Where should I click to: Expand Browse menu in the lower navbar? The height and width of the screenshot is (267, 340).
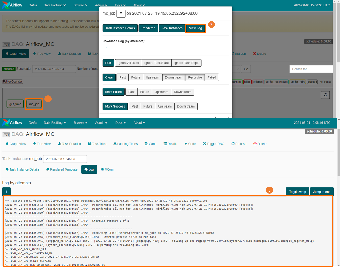(x=80, y=123)
